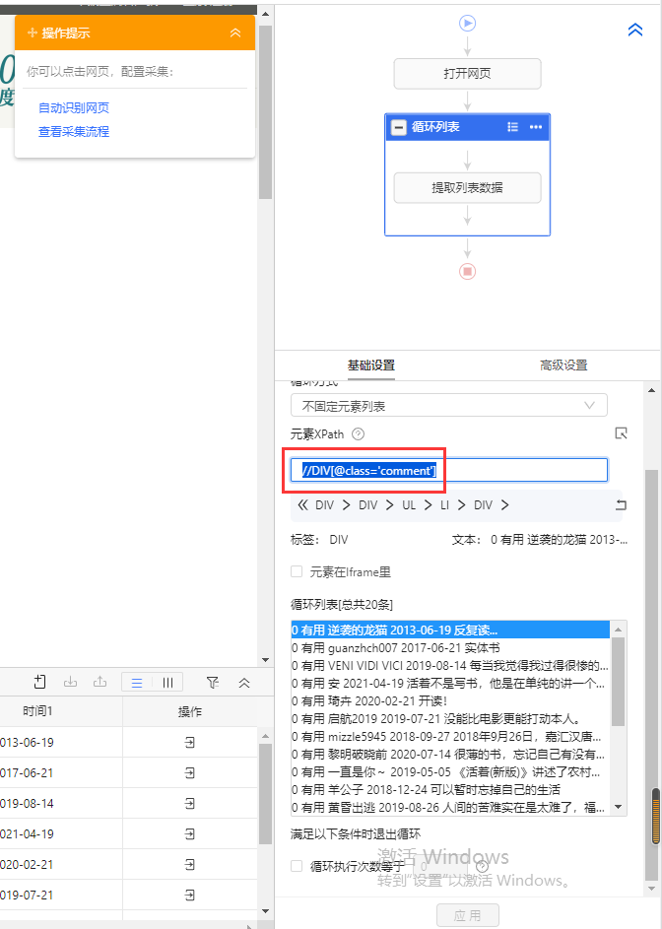Click the add field icon in data toolbar
Viewport: 662px width, 929px height.
tap(40, 682)
